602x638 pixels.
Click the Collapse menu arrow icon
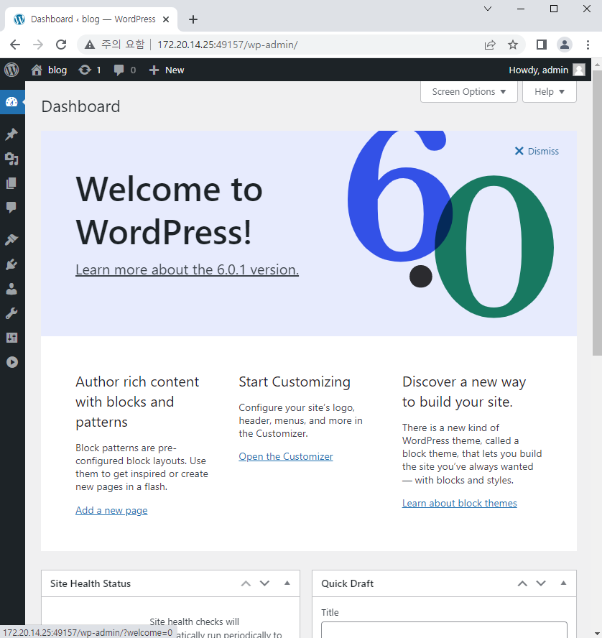point(12,362)
